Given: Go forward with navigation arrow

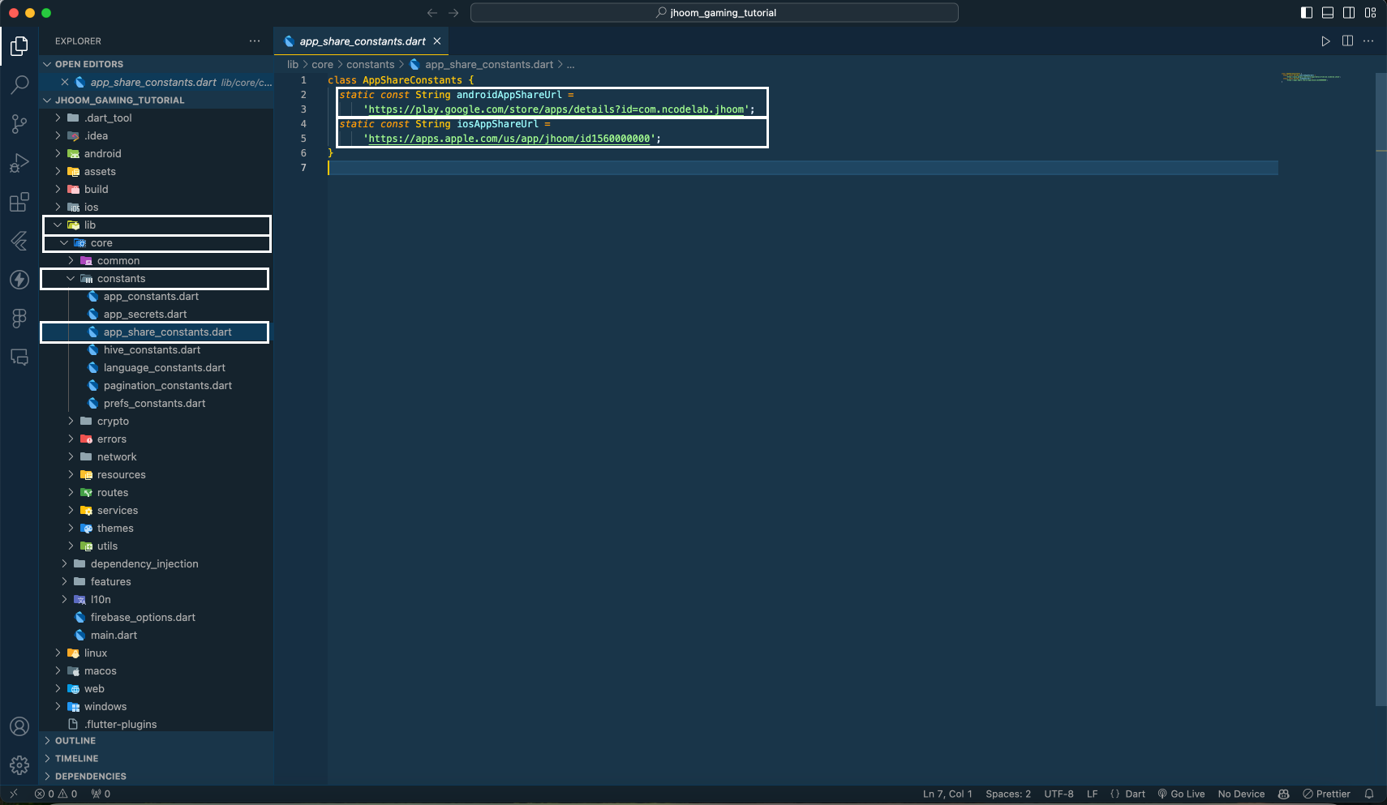Looking at the screenshot, I should (x=453, y=13).
